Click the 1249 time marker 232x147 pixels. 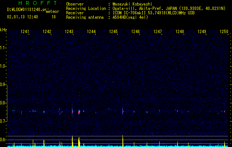(202, 31)
